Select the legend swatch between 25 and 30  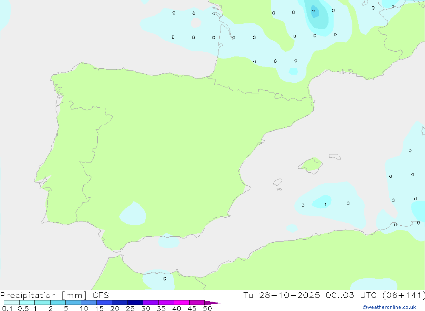pos(135,303)
